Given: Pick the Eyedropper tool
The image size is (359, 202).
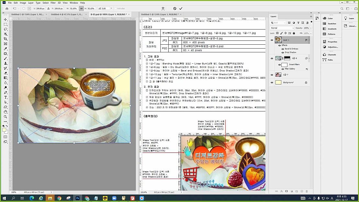Looking at the screenshot, I should [x=6, y=49].
